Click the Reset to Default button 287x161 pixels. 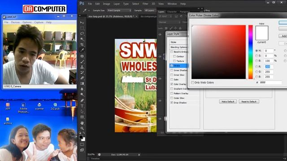click(249, 102)
